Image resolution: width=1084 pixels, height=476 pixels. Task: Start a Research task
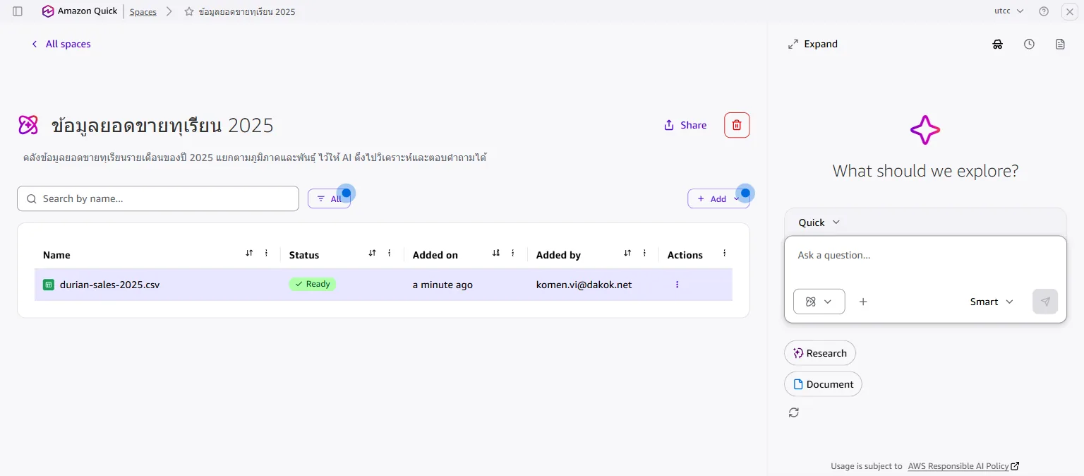click(x=819, y=353)
